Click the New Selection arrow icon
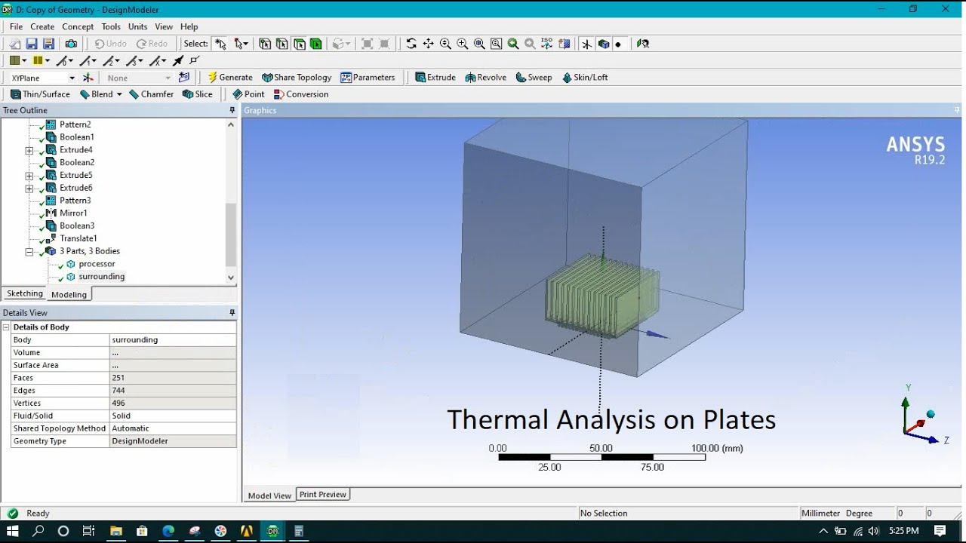Screen dimensions: 966x543 (x=220, y=44)
